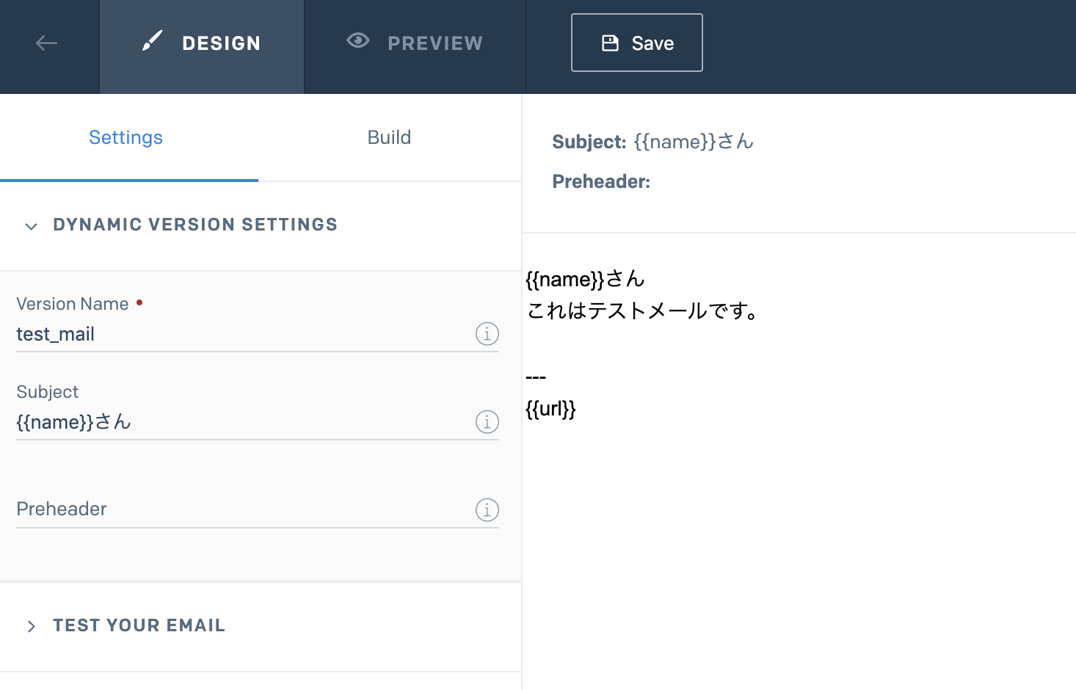Screen dimensions: 1076x690
Task: Open Version Name info icon
Action: pos(487,334)
